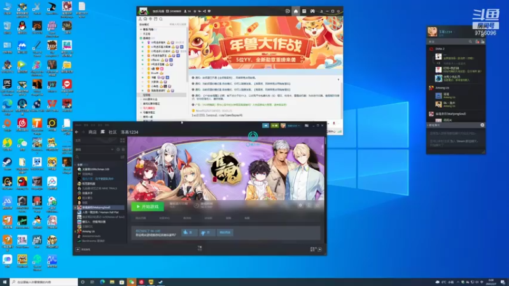Select Awesomenauts in the library list

pos(89,236)
